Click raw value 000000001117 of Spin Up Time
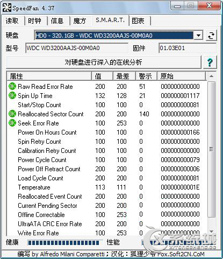Image resolution: width=223 pixels, height=259 pixels. [180, 96]
